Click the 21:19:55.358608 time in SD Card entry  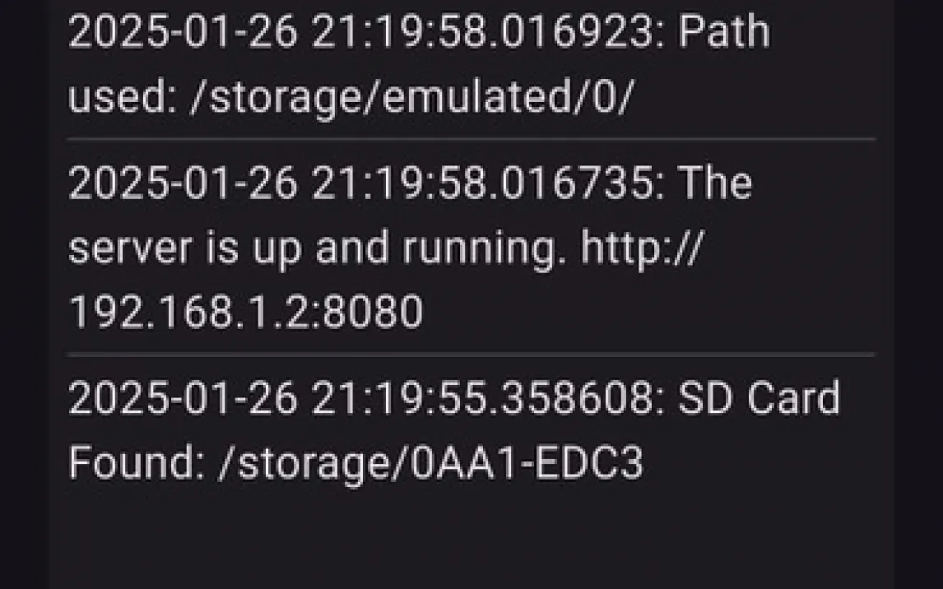click(482, 398)
